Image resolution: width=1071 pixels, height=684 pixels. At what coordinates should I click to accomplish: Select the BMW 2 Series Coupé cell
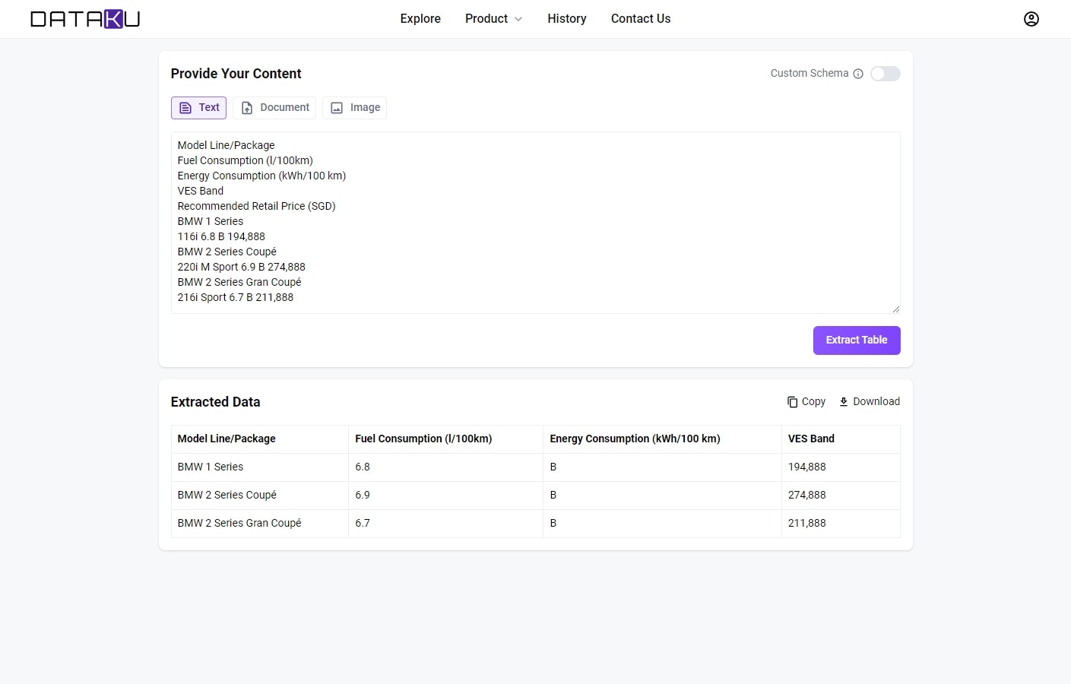point(227,495)
